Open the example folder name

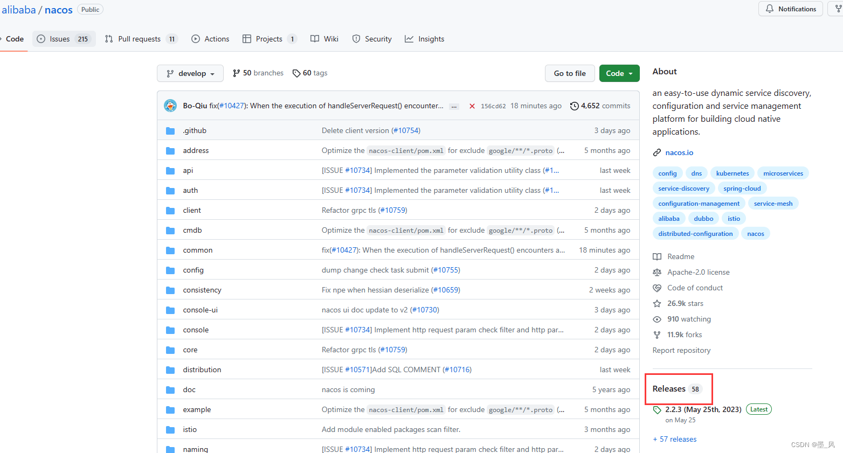pos(197,410)
